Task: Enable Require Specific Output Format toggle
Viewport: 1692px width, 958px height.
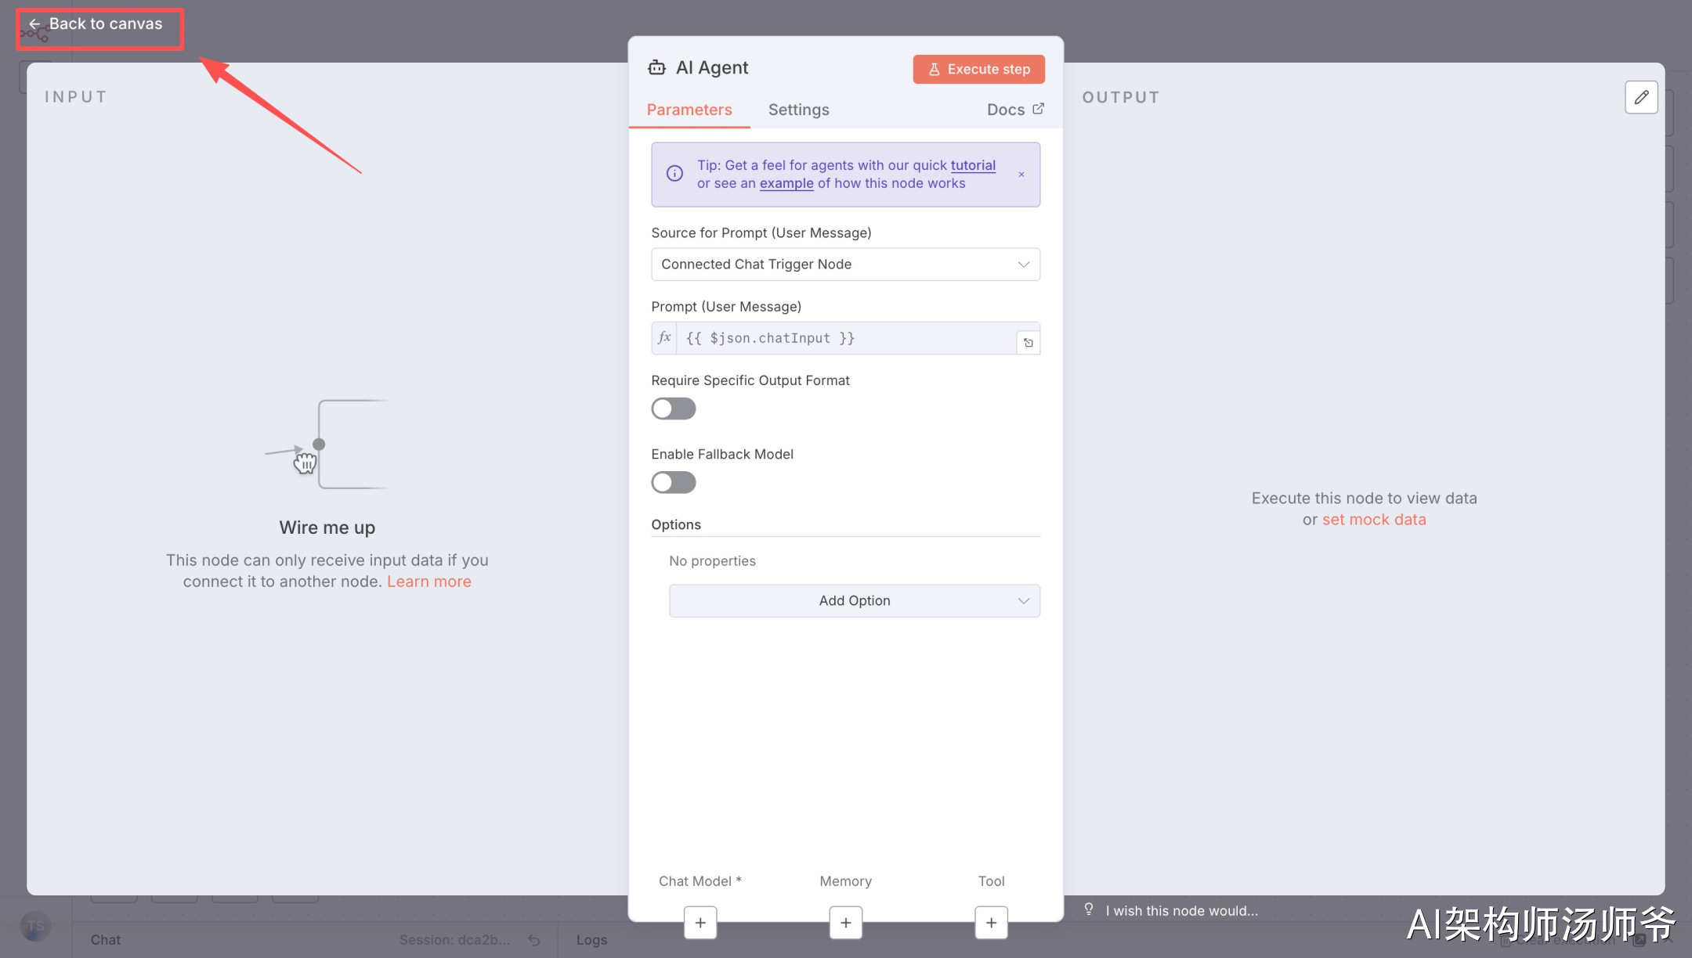Action: tap(673, 409)
